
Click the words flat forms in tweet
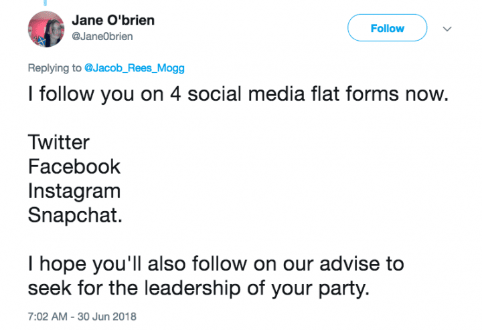(354, 94)
